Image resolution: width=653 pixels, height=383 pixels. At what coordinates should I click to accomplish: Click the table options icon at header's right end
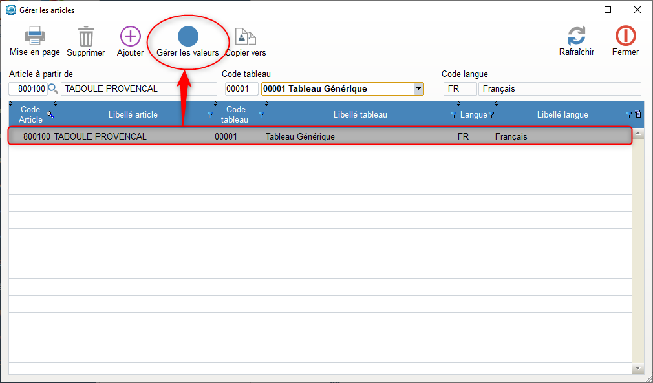[x=638, y=114]
